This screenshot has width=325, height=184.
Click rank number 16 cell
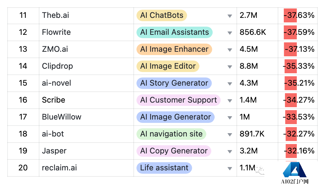(x=23, y=100)
